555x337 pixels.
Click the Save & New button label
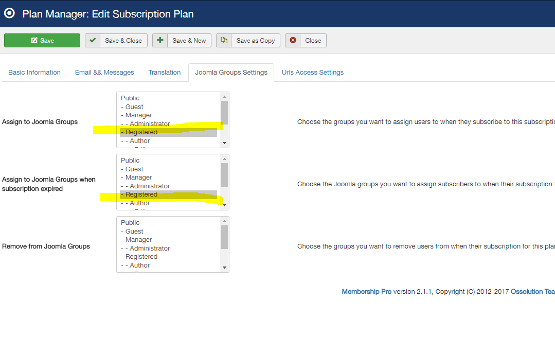pos(189,41)
